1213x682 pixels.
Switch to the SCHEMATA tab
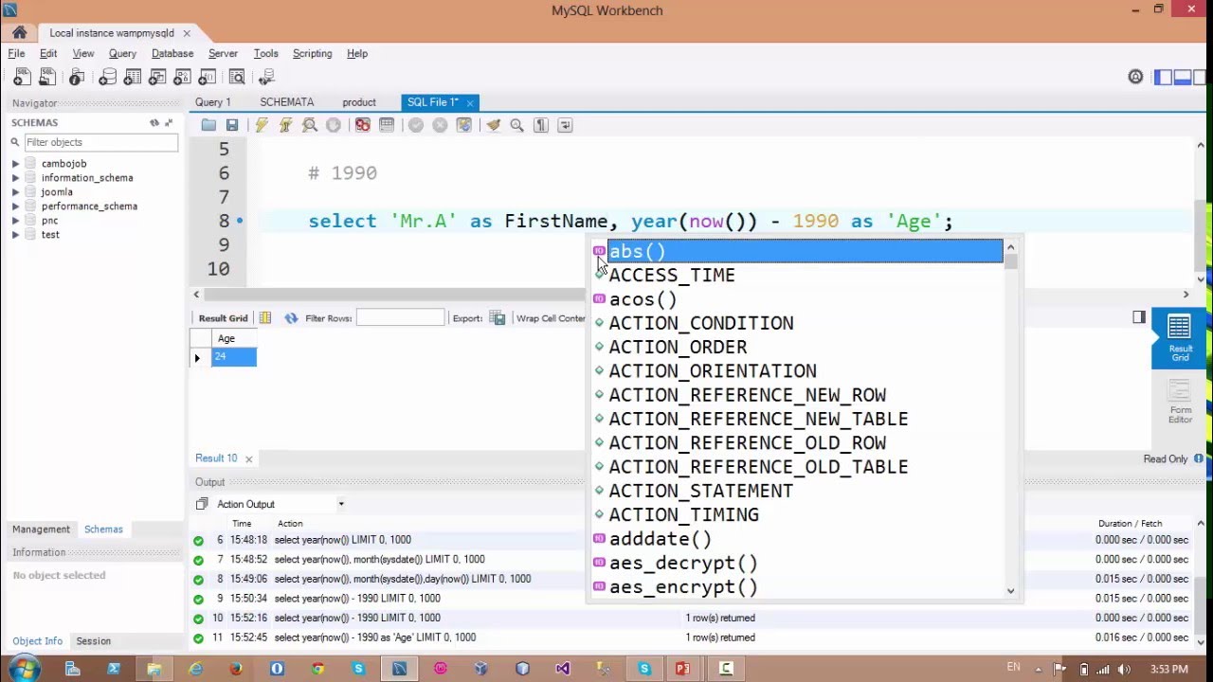(286, 102)
